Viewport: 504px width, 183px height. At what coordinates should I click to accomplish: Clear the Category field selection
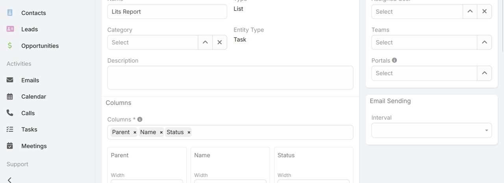[220, 43]
